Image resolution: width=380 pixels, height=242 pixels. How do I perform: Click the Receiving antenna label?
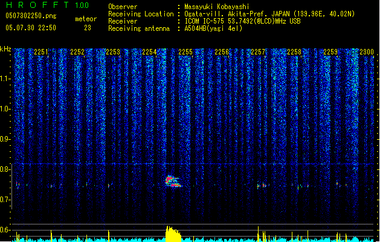click(x=139, y=28)
